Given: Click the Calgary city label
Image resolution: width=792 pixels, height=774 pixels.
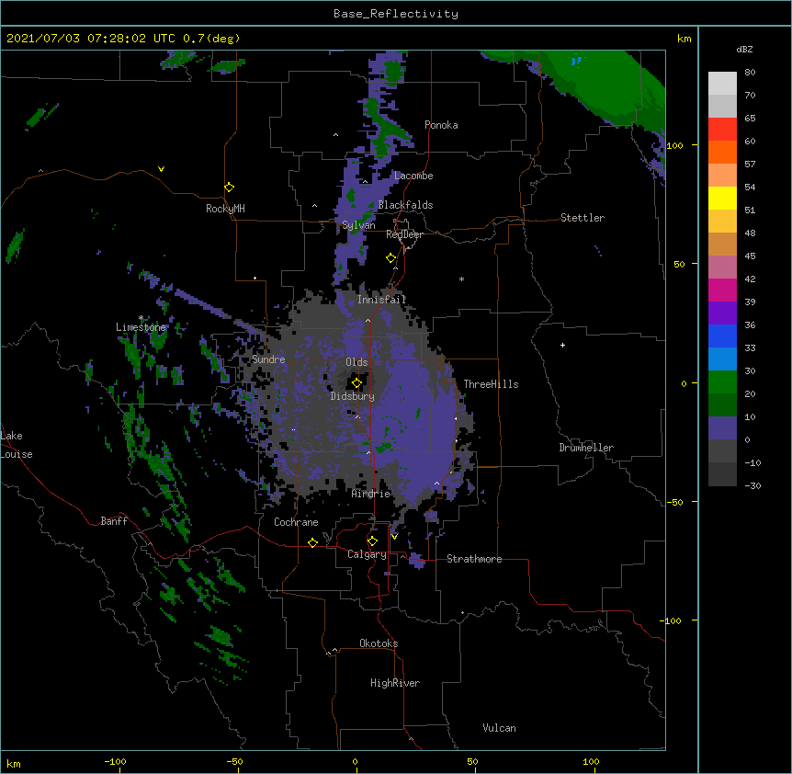Looking at the screenshot, I should coord(367,554).
